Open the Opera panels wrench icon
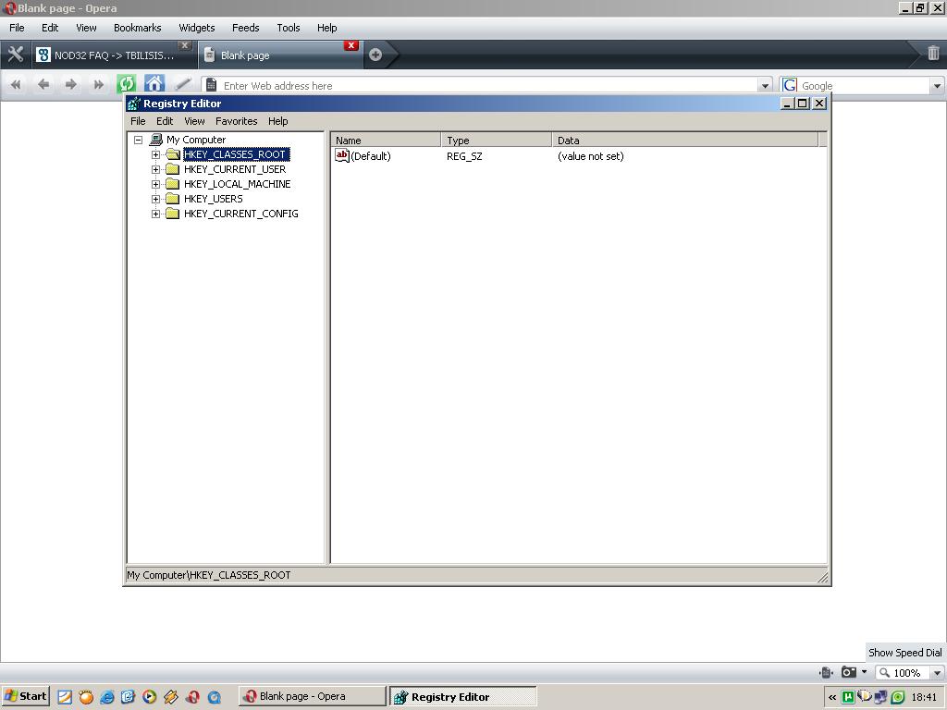 tap(15, 55)
